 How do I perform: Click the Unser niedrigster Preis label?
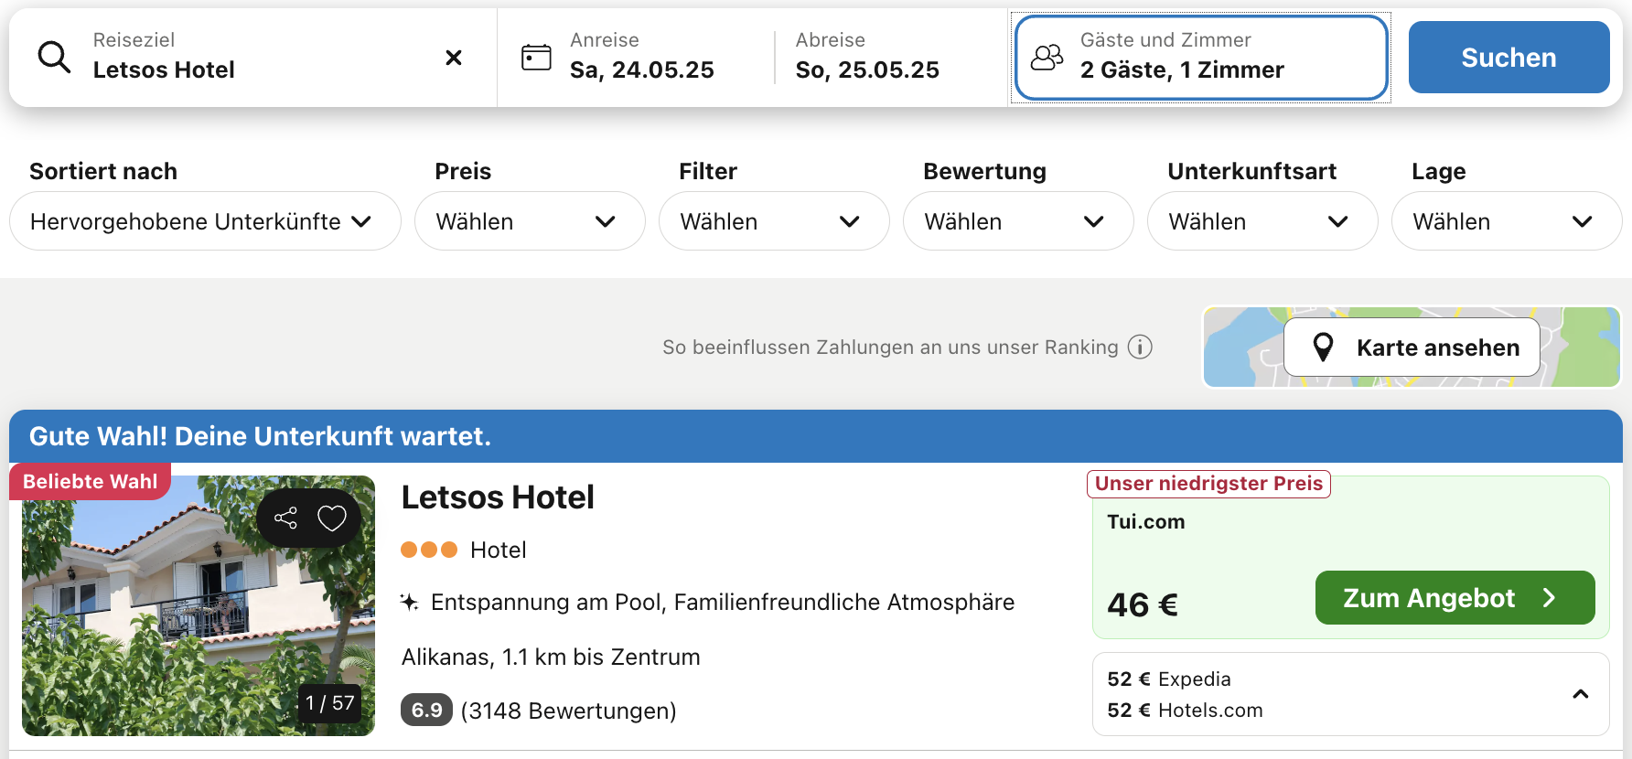point(1208,484)
